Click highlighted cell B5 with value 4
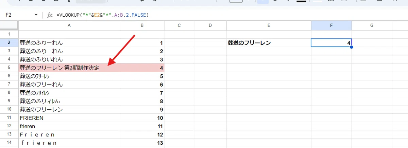 (142, 68)
